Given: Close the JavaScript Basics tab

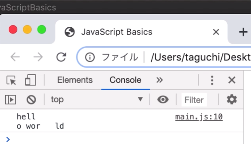Looking at the screenshot, I should (x=216, y=32).
